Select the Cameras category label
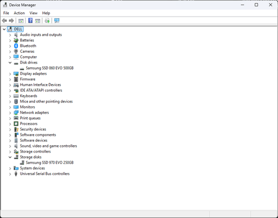The height and width of the screenshot is (218, 278). pos(27,51)
